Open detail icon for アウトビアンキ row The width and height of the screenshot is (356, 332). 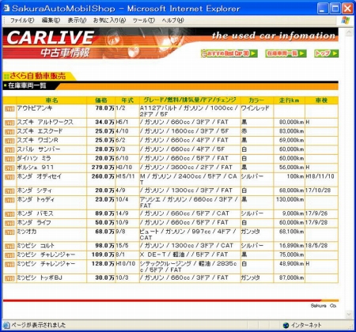pos(9,108)
